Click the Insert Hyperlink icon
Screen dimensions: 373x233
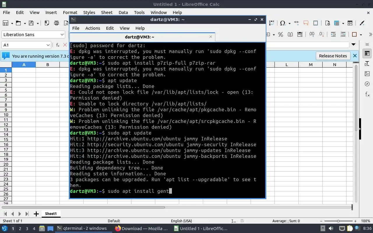tap(296, 23)
